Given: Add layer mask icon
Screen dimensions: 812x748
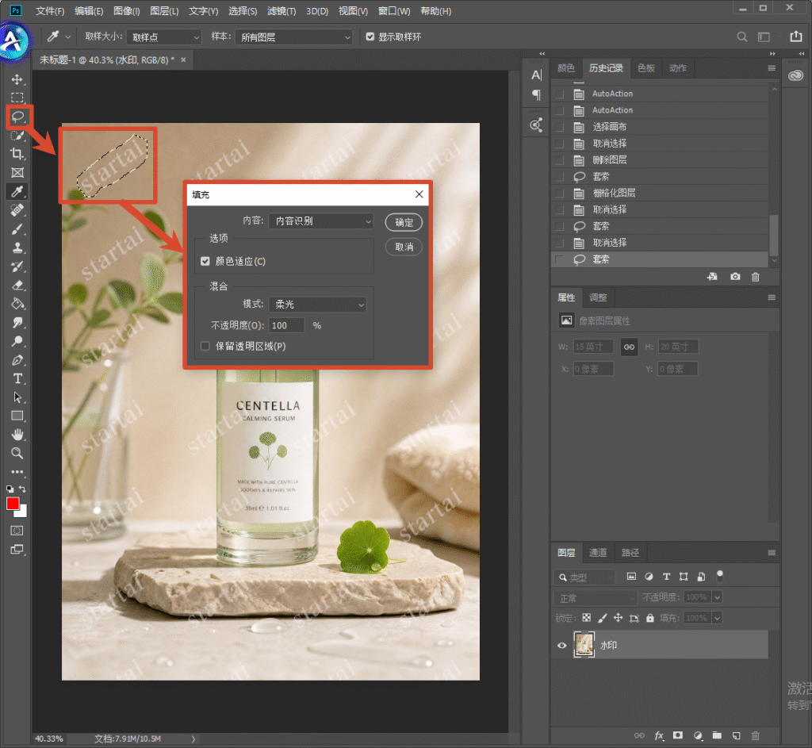Looking at the screenshot, I should point(678,735).
